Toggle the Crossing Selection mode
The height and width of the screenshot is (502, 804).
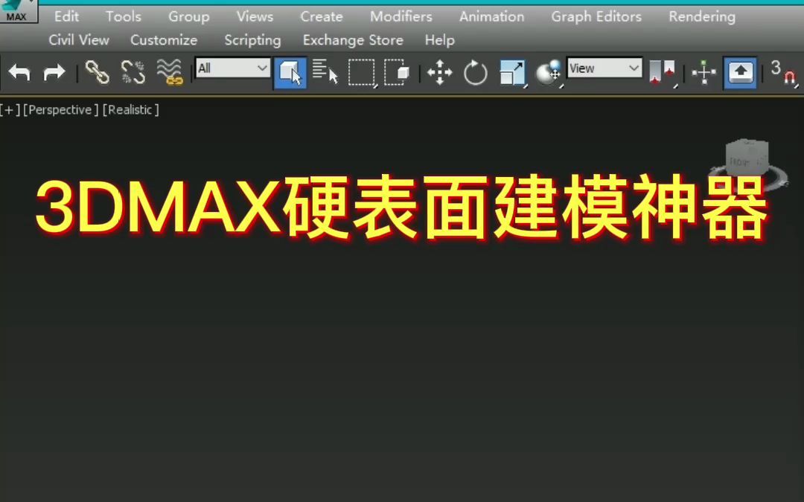[x=400, y=72]
